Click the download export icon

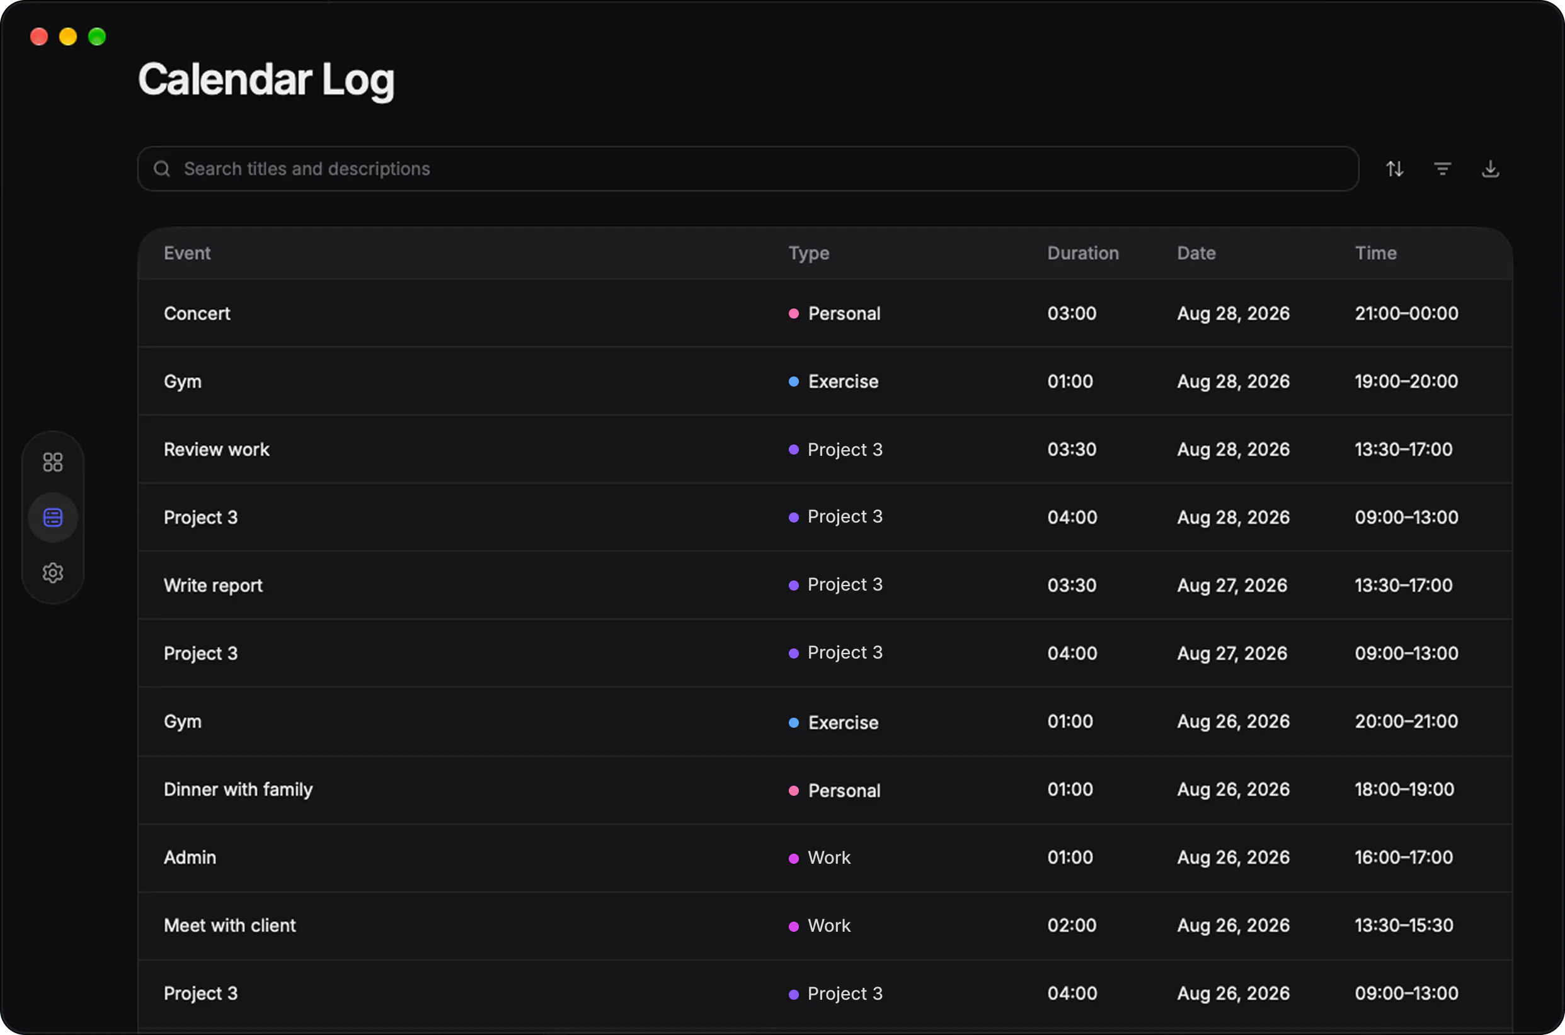click(x=1491, y=169)
